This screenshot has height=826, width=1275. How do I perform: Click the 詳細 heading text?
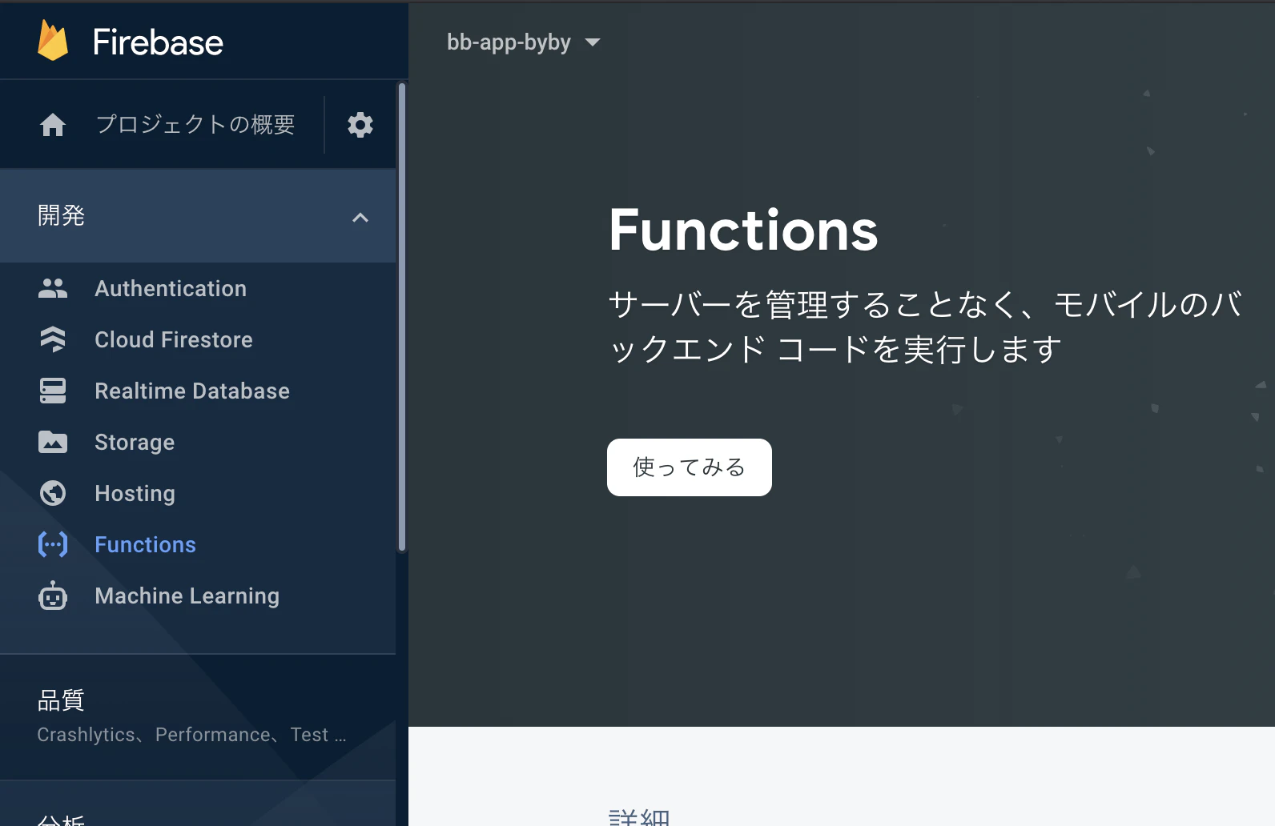pos(639,817)
